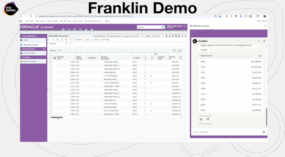
Task: Check the row with Account ID 00252232
Action: (x=51, y=83)
